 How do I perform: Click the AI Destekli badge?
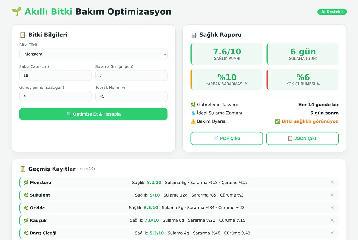(x=332, y=12)
